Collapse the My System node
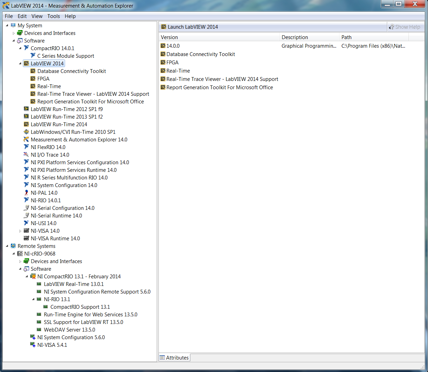Screen dimensions: 428x372 pyautogui.click(x=7, y=25)
